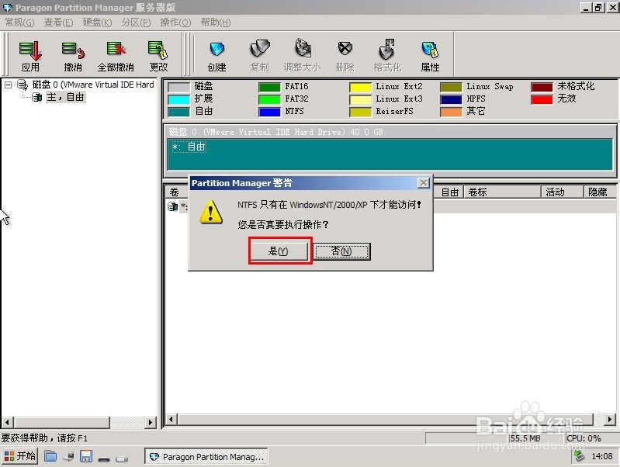
Task: Click the disk icon in volume list row
Action: click(172, 206)
